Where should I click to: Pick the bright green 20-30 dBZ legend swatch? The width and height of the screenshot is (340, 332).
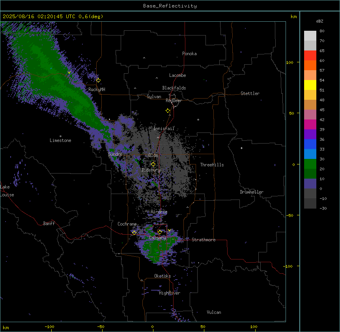click(310, 164)
